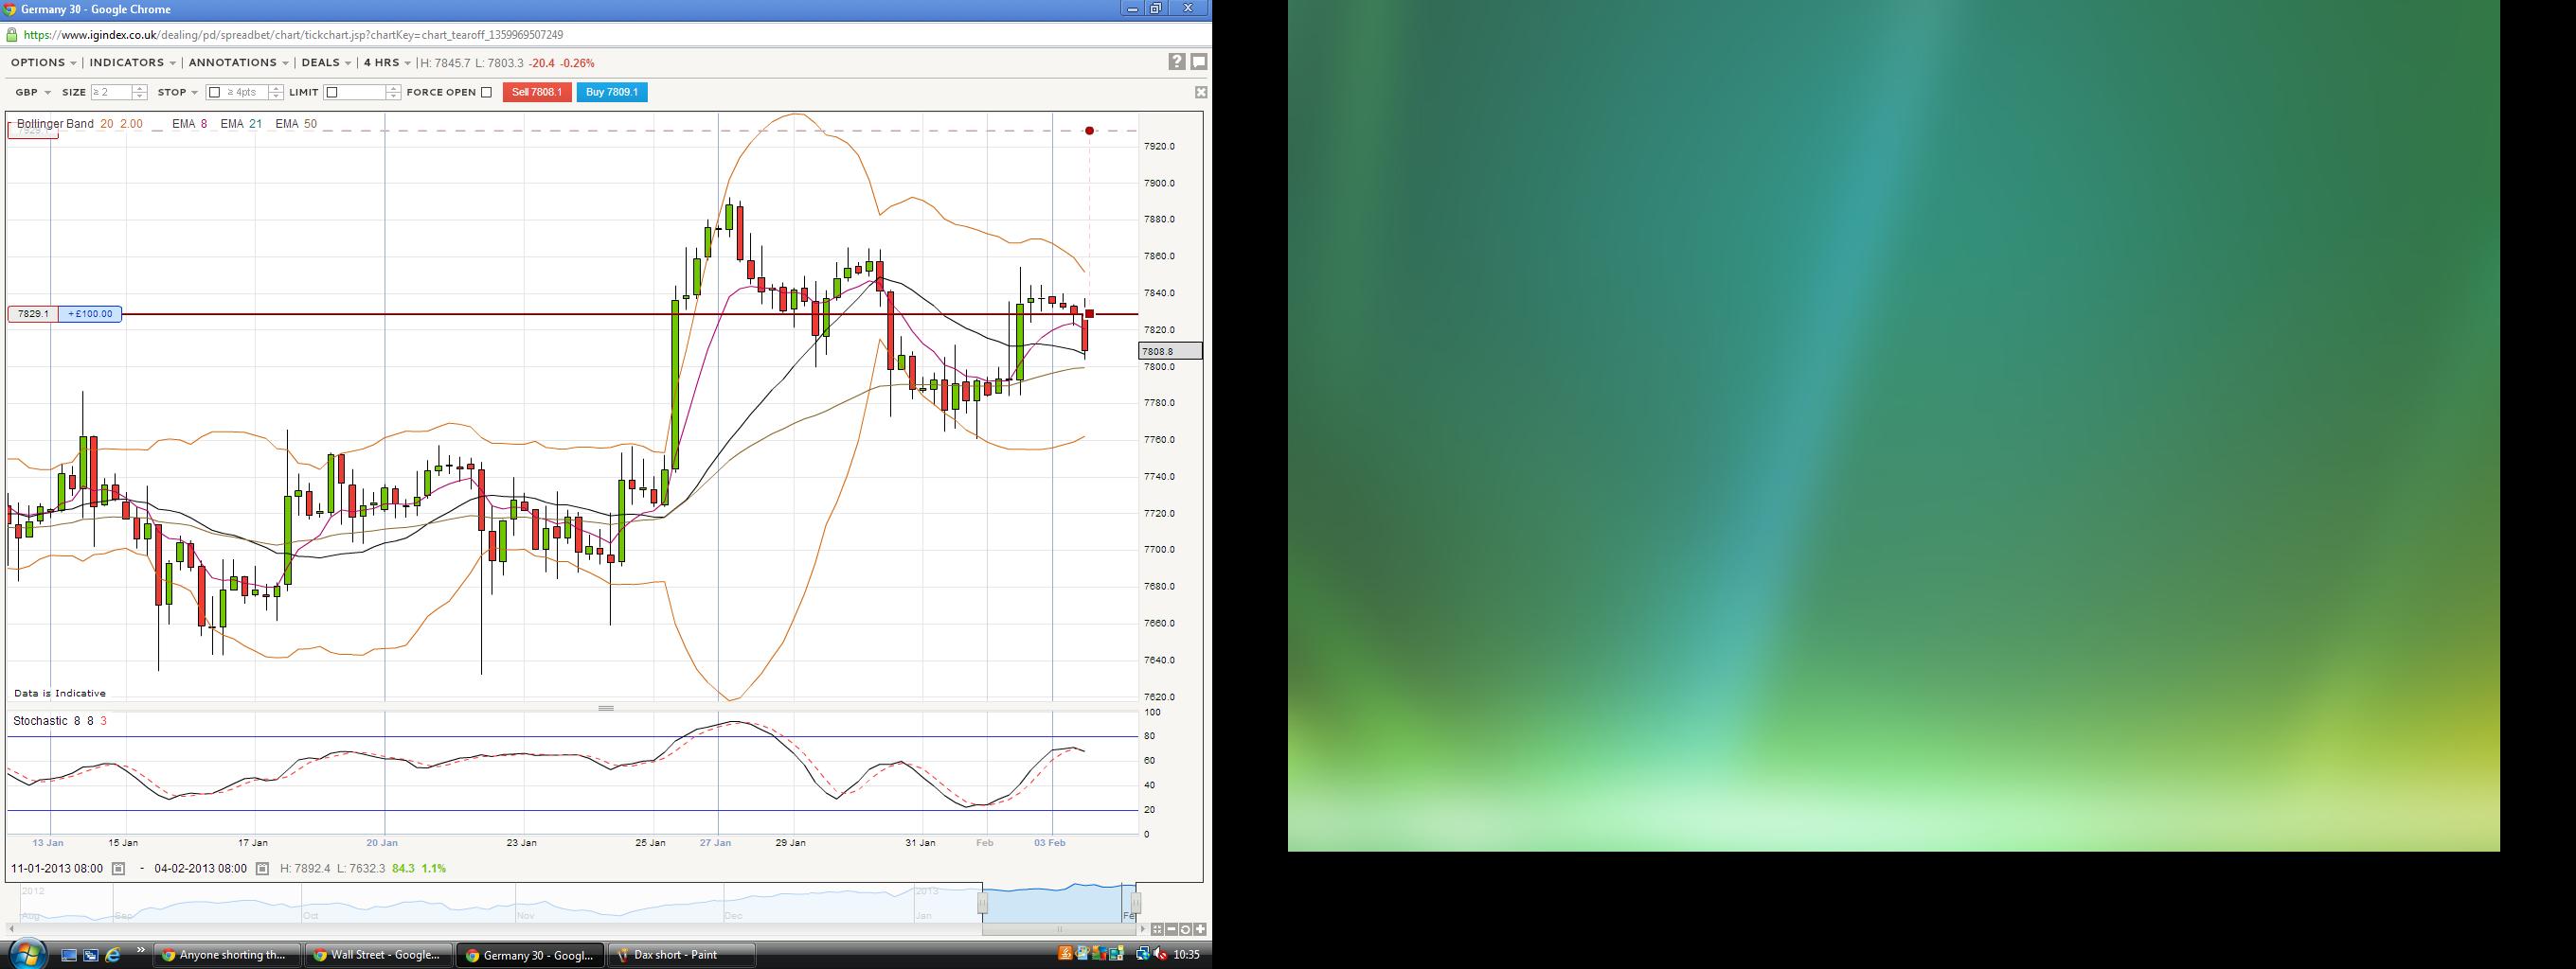The height and width of the screenshot is (969, 2576).
Task: Click the +£100.00 position profit label
Action: (90, 313)
